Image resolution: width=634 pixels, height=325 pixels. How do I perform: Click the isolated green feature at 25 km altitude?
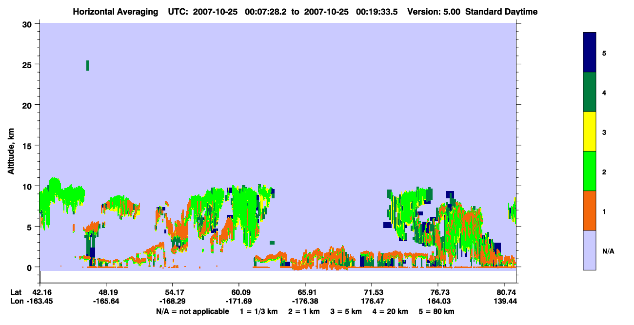[x=87, y=65]
